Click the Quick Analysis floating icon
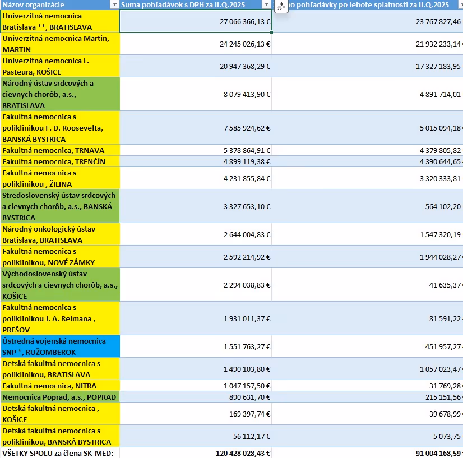The image size is (463, 458). tap(281, 6)
